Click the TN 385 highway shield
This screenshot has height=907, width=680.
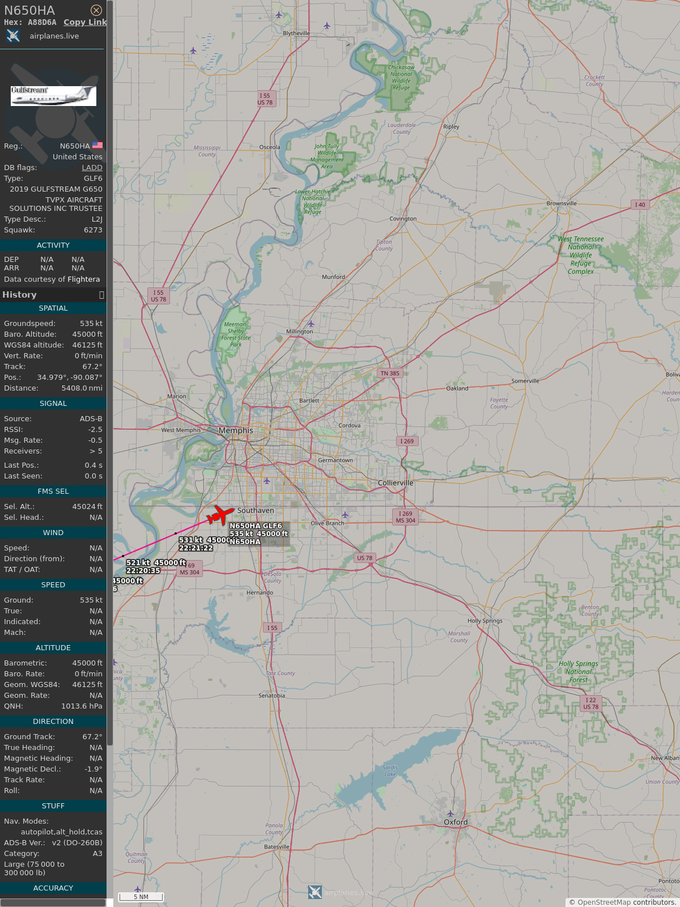(x=390, y=373)
